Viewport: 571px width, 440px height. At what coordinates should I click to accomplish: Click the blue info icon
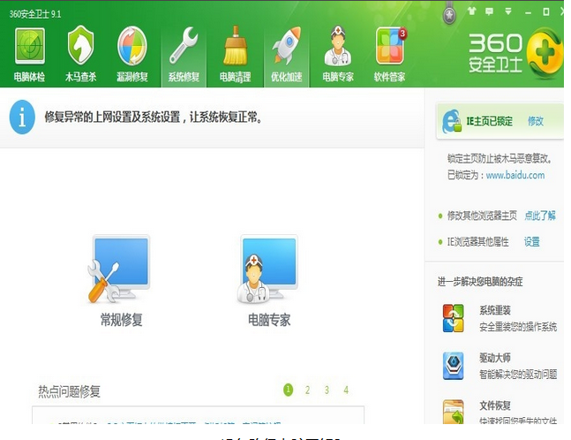[x=22, y=117]
